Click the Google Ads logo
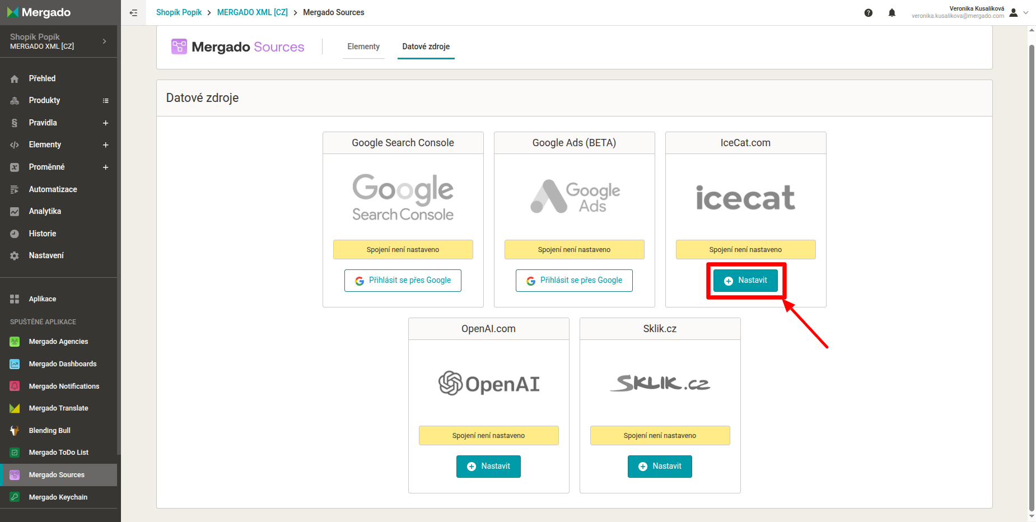 [575, 197]
